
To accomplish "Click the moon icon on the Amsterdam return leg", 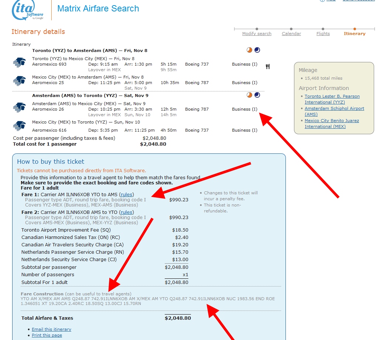I will pyautogui.click(x=257, y=95).
